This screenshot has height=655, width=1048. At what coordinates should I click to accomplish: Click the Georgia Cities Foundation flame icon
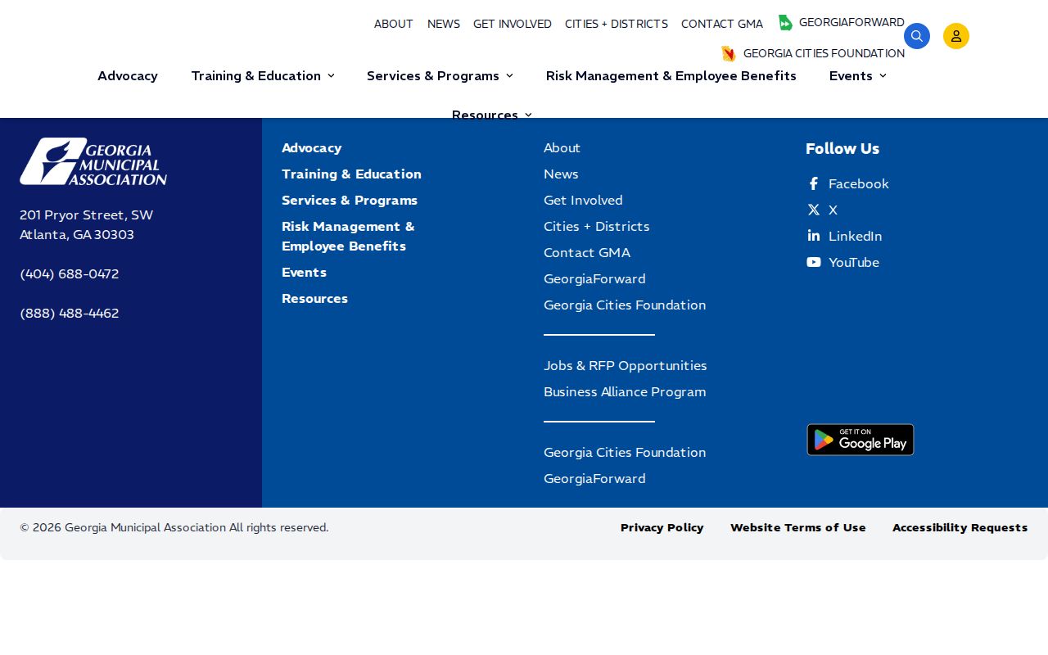tap(728, 54)
